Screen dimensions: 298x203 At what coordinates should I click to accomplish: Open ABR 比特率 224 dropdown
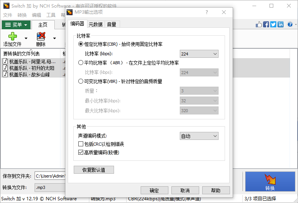(199, 72)
